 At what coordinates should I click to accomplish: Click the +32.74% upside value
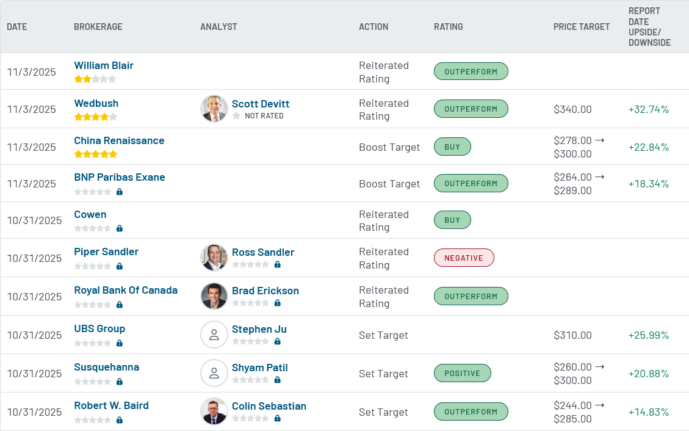coord(649,109)
